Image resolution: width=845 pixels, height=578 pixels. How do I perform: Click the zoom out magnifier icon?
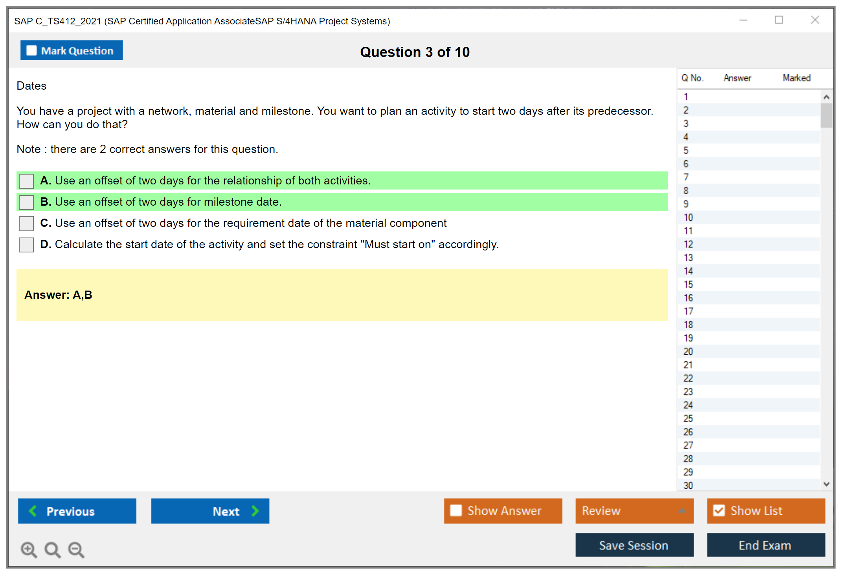76,549
